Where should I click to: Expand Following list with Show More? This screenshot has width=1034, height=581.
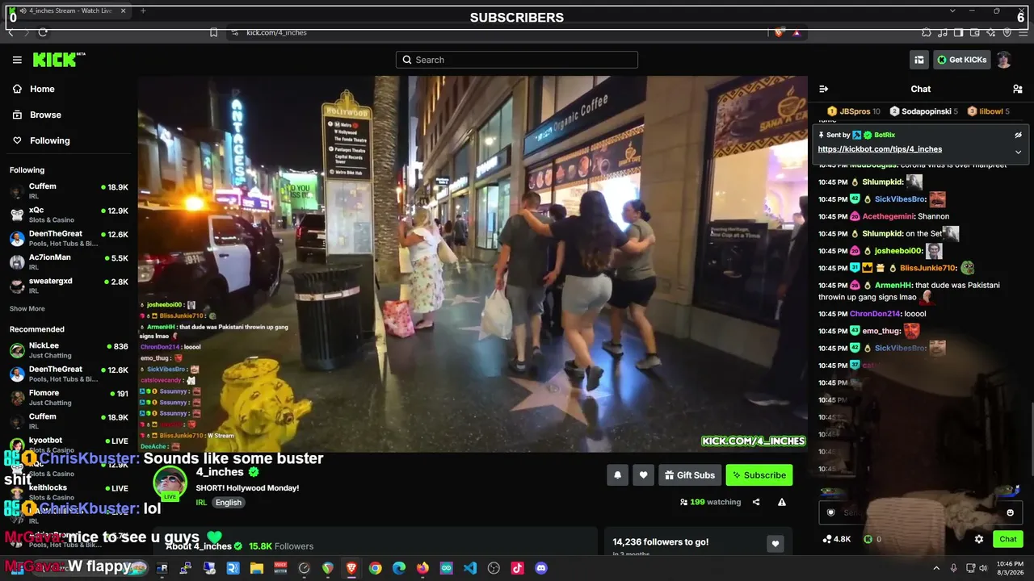tap(27, 309)
